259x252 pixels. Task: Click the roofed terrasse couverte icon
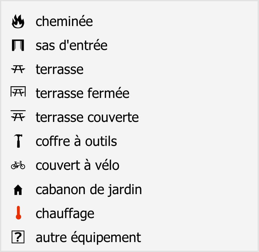pyautogui.click(x=18, y=115)
